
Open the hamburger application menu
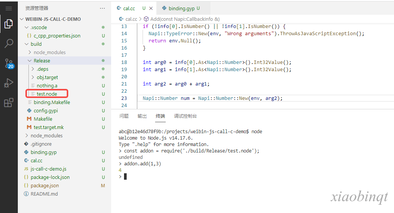9,9
